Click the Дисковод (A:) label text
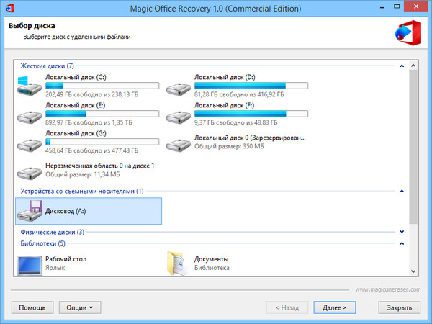The height and width of the screenshot is (324, 432). (x=66, y=211)
